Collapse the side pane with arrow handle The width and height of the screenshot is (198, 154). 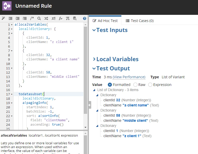click(89, 105)
